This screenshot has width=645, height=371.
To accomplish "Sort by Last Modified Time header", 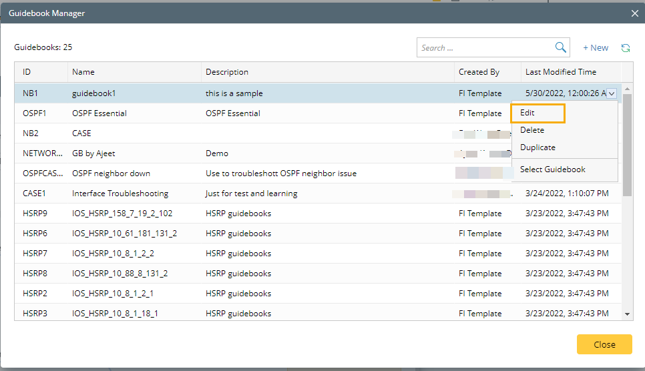I will pos(561,72).
